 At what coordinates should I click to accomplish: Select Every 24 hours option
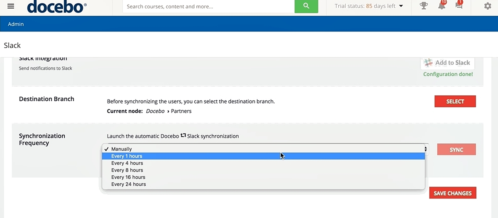(x=128, y=184)
